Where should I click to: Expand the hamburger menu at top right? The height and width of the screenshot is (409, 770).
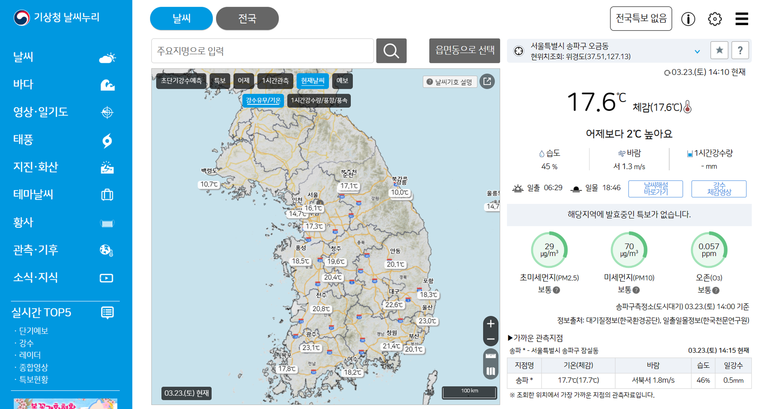coord(742,18)
